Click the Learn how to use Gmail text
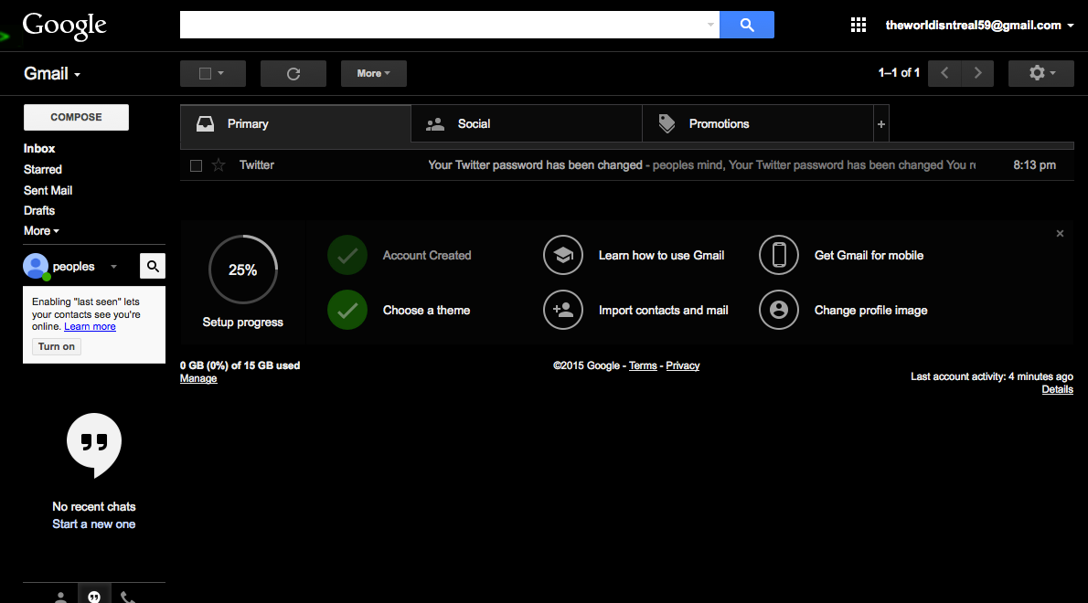 tap(661, 255)
